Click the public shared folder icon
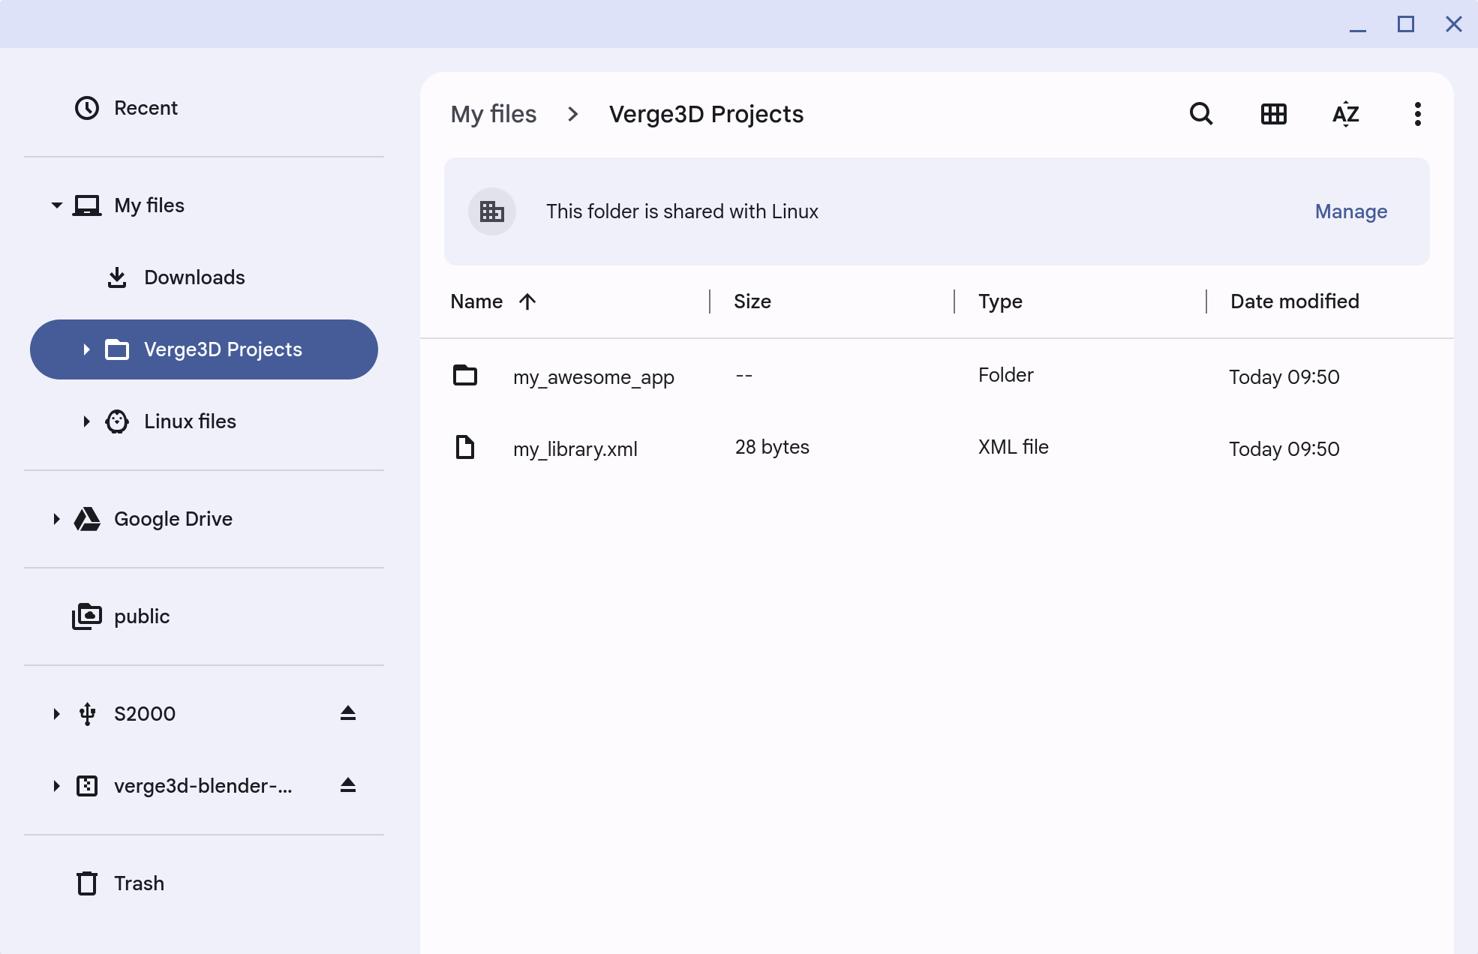Viewport: 1478px width, 954px height. click(87, 616)
